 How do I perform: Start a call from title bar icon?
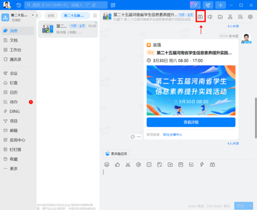tap(208, 5)
